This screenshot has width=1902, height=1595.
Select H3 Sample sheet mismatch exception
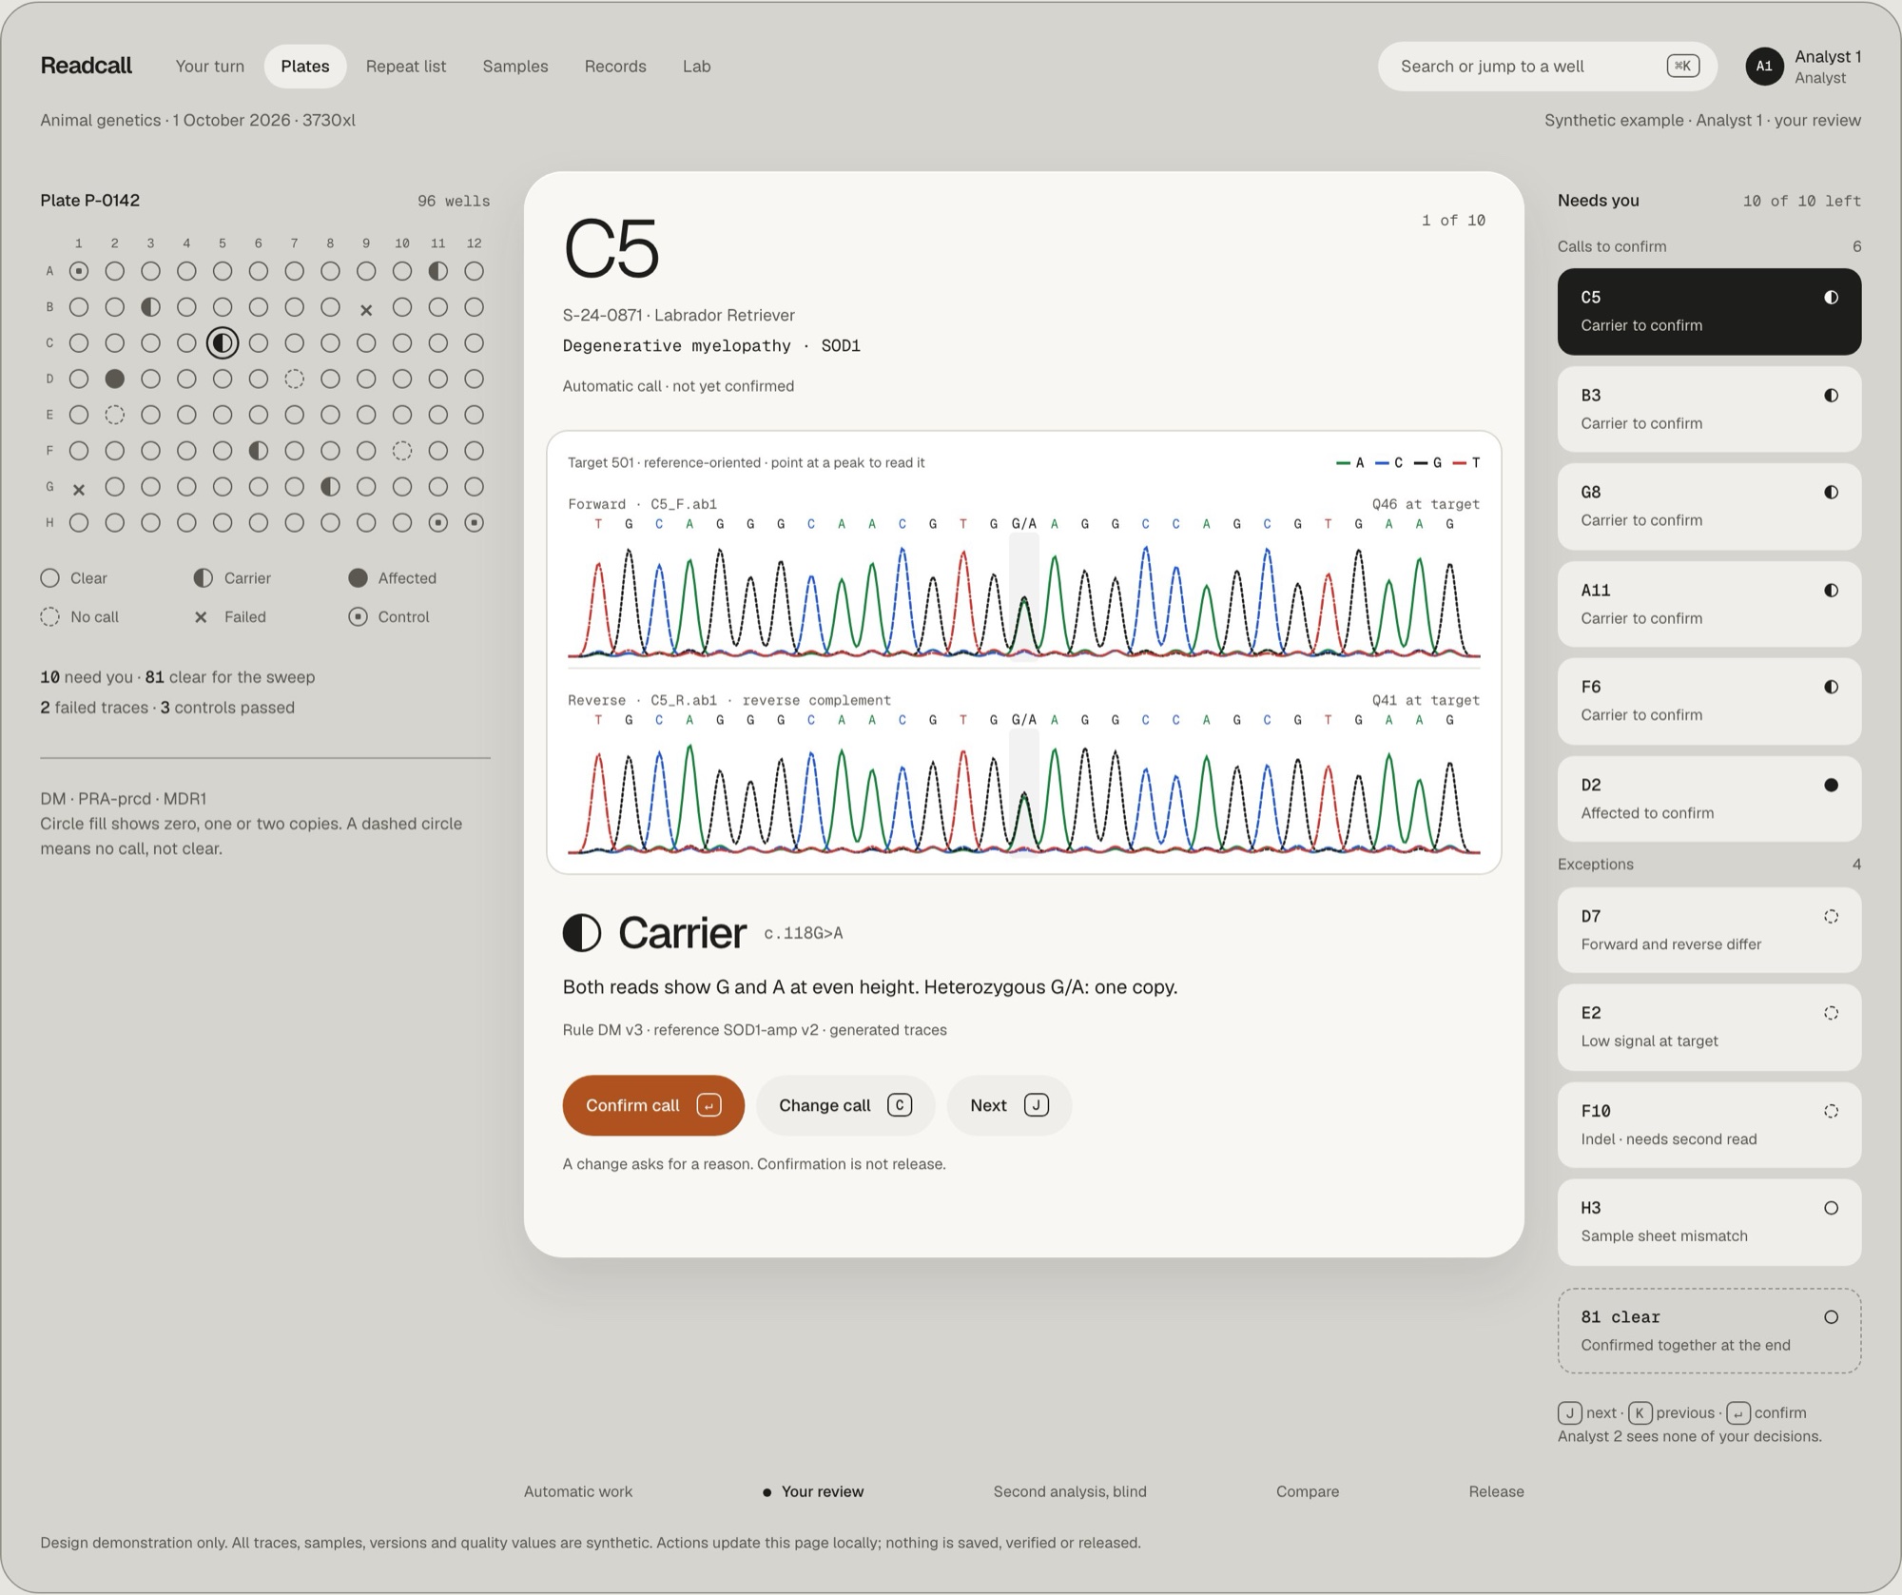(x=1709, y=1222)
